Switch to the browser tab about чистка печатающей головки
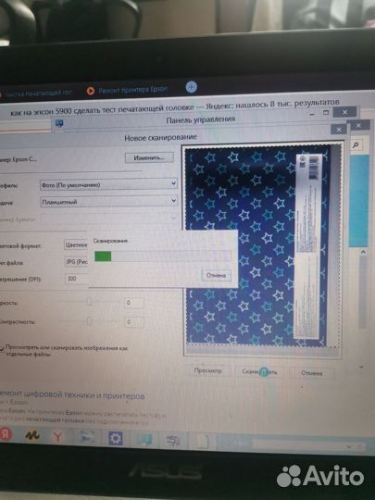This screenshot has width=375, height=500. tap(36, 94)
